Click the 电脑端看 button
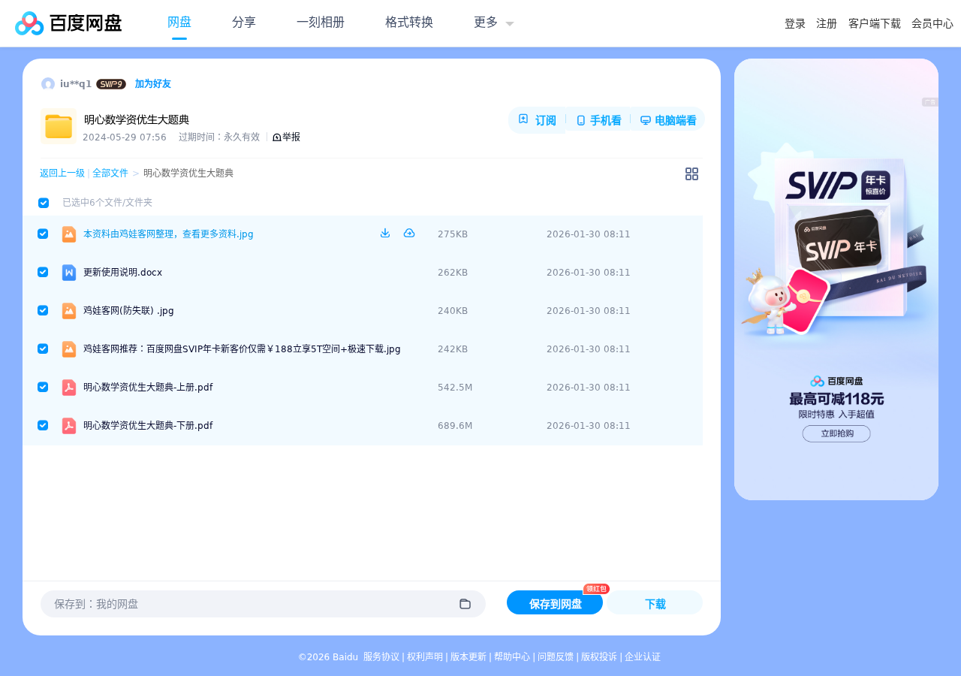 click(668, 120)
